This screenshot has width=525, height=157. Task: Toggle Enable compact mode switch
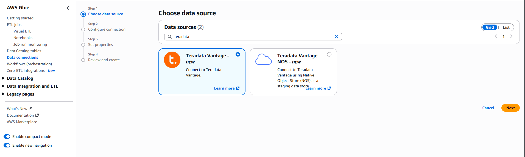[7, 137]
